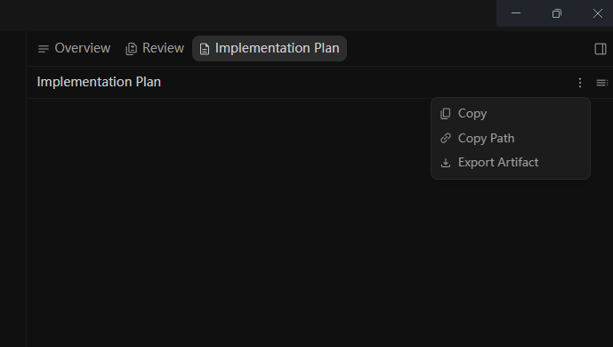Restore down the window
The image size is (613, 347).
557,13
